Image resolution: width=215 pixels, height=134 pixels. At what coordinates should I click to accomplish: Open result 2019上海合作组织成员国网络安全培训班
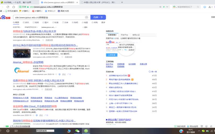tap(45, 45)
